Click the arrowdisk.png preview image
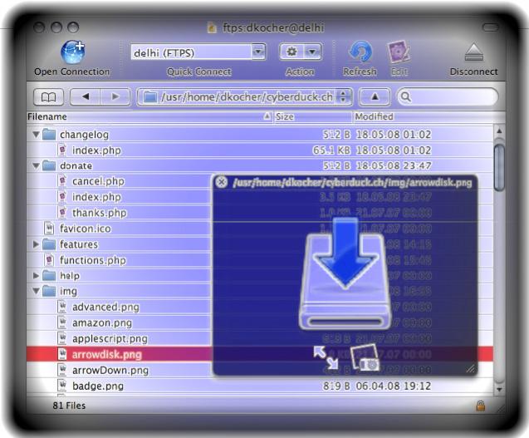Screen dimensions: 529x438 pos(345,273)
